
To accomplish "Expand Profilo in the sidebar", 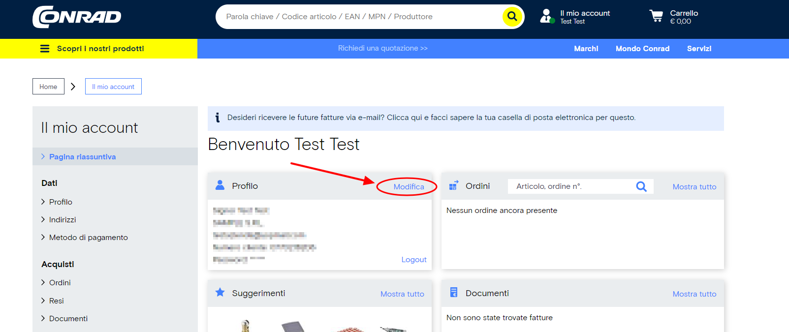I will click(61, 202).
